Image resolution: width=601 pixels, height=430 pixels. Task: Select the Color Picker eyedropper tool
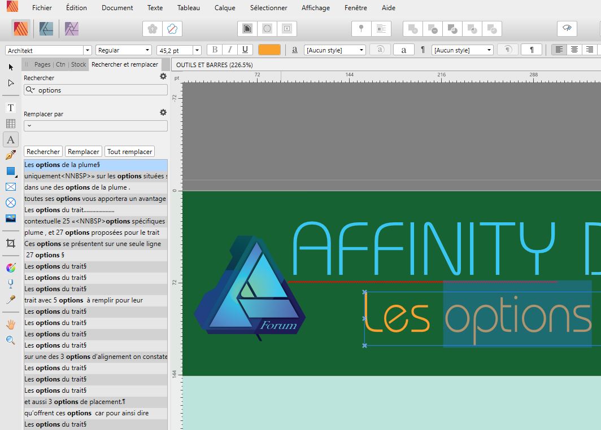(x=11, y=300)
